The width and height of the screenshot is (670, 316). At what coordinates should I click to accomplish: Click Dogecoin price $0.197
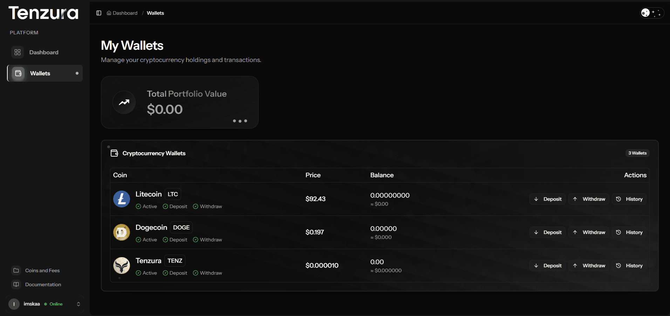(315, 232)
